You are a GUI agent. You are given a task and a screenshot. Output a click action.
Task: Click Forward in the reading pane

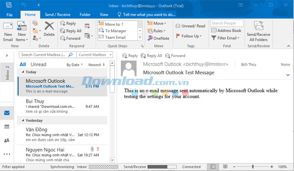click(x=175, y=55)
